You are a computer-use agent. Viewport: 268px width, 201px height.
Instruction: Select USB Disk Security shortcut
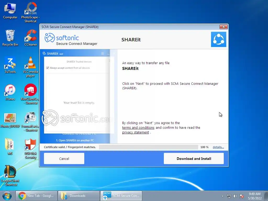coord(30,149)
